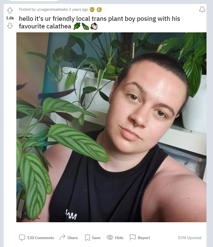The image size is (213, 247).
Task: Click the speech bubble comments icon
Action: coord(22,237)
